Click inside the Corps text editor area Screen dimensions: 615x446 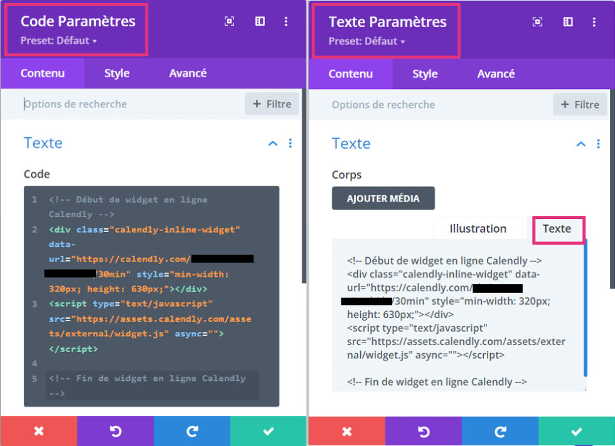(457, 315)
